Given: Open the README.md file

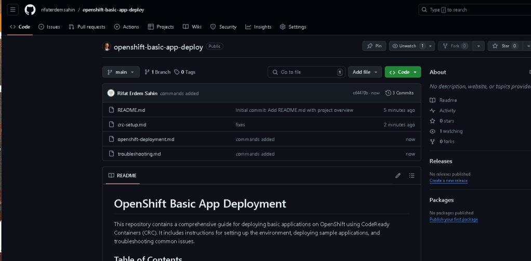Looking at the screenshot, I should click(131, 110).
